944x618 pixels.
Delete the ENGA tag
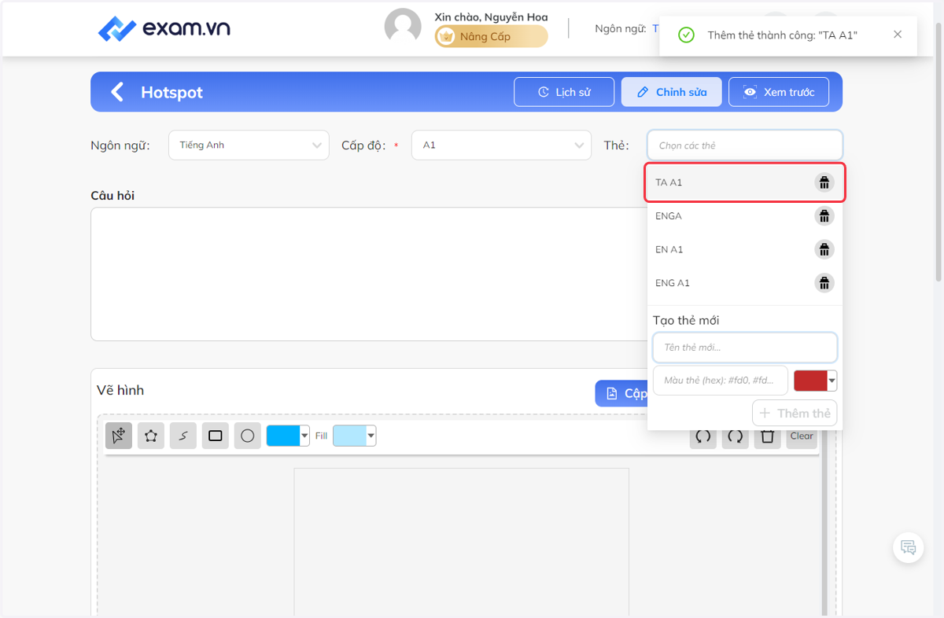click(x=824, y=216)
